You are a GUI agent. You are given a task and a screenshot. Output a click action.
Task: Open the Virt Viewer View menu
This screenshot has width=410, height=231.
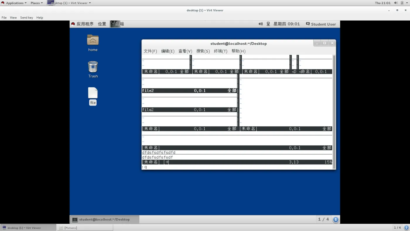click(x=13, y=18)
